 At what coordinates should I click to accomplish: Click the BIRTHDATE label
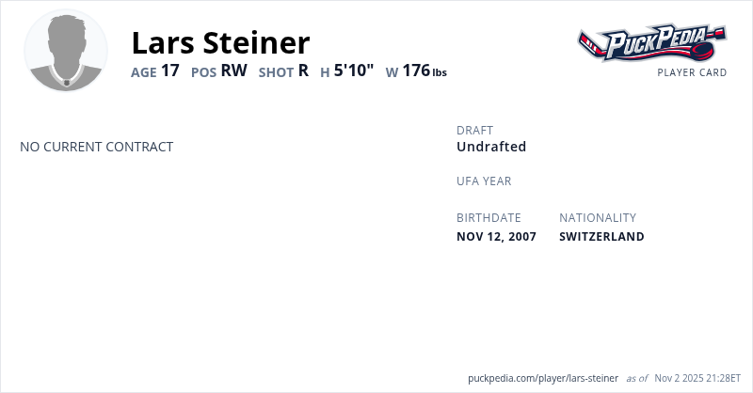pyautogui.click(x=489, y=217)
